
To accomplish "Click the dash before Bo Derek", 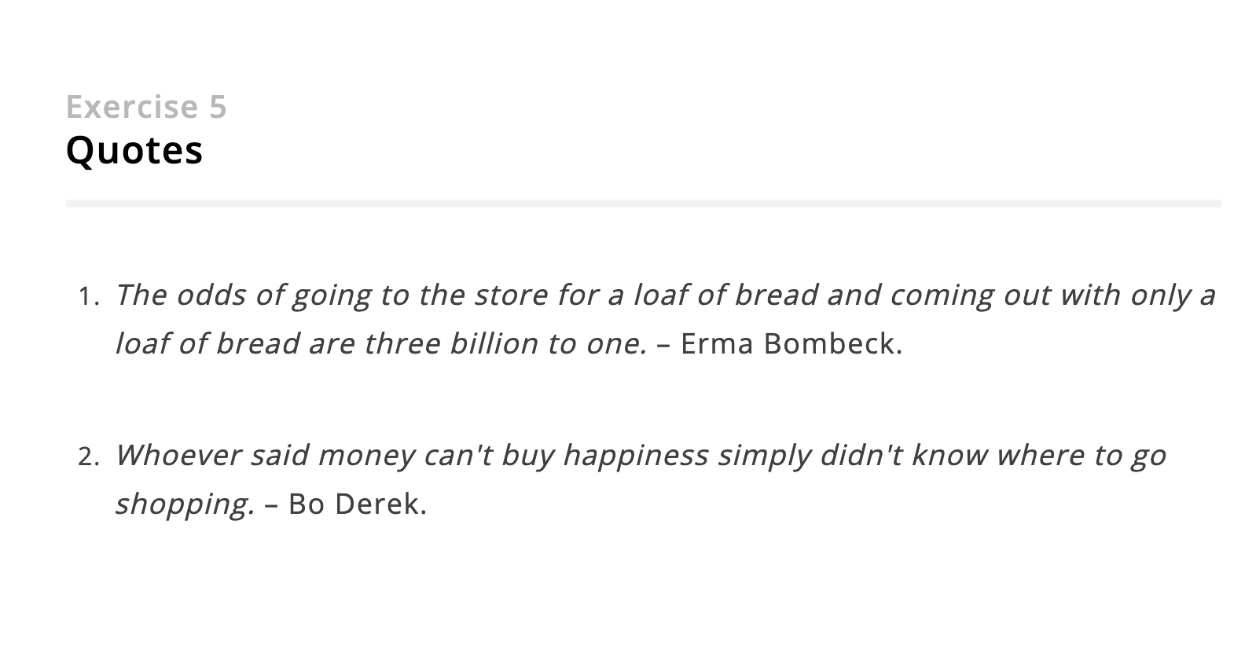I will [272, 505].
